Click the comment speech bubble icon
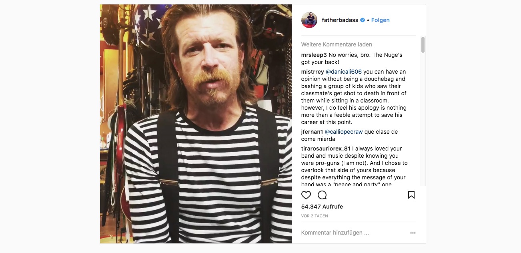Screen dimensions: 521x253 322,195
